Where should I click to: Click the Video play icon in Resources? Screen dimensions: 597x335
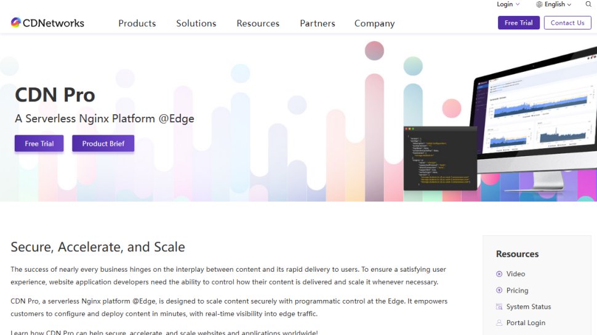pyautogui.click(x=499, y=274)
